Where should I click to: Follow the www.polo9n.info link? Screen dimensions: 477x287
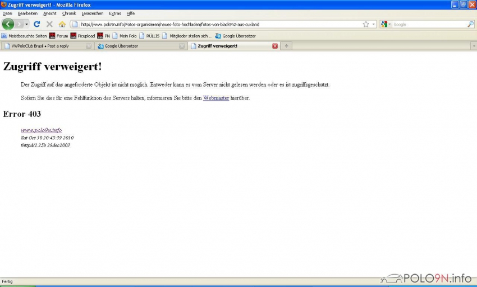click(x=41, y=130)
